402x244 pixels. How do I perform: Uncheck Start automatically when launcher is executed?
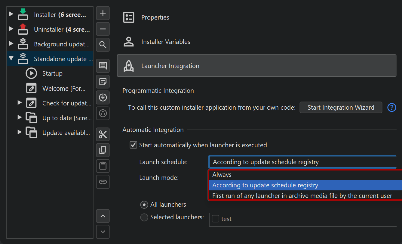pyautogui.click(x=133, y=145)
